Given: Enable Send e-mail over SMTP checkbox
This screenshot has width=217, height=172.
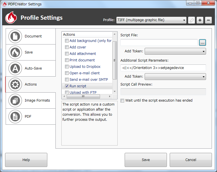Looking at the screenshot, I should tap(67, 80).
